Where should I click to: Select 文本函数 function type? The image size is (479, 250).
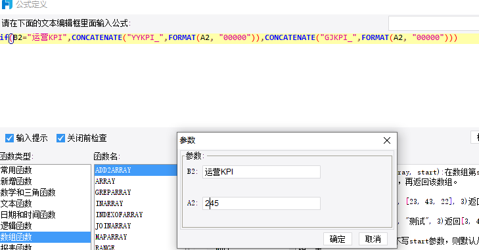pos(45,203)
